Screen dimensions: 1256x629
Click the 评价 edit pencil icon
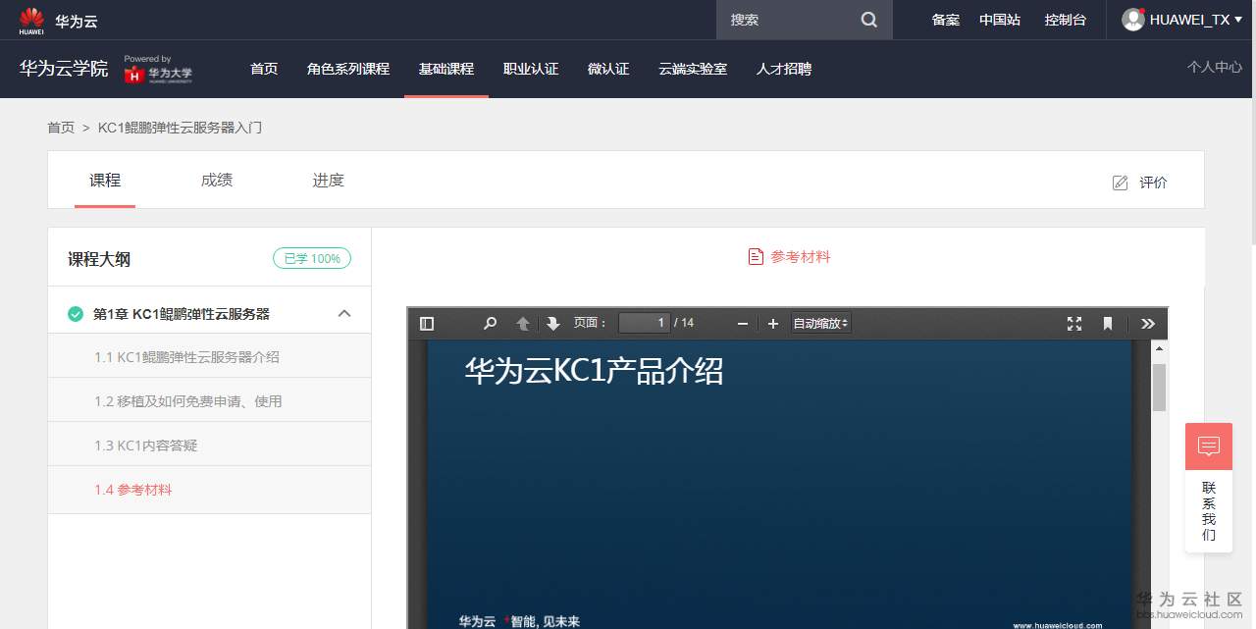coord(1120,183)
